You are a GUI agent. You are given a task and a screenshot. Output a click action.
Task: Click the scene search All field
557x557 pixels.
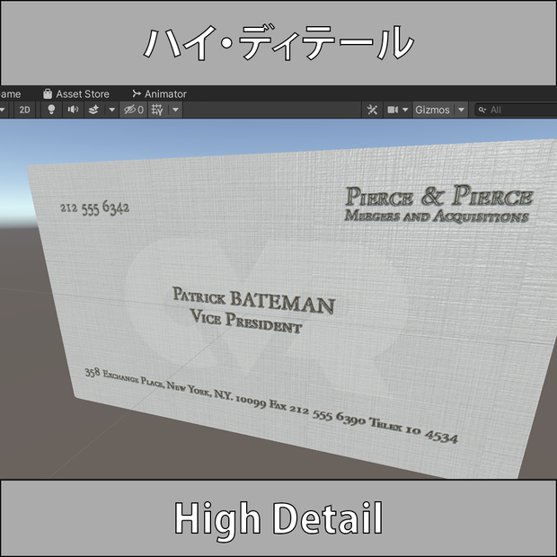[517, 110]
